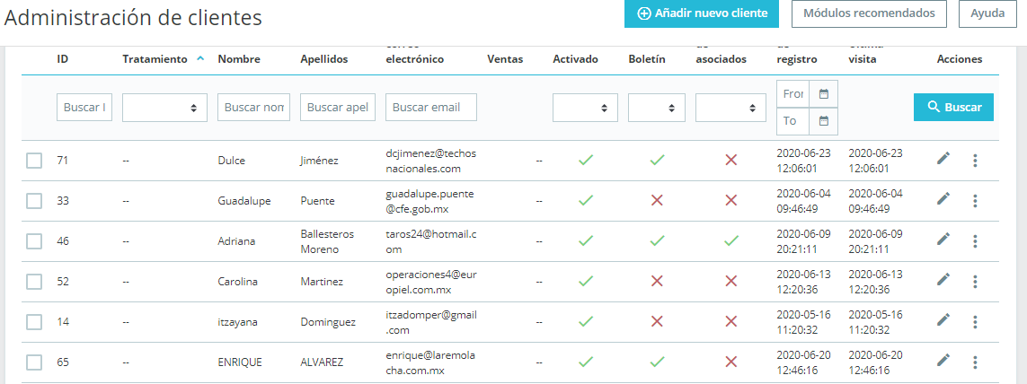The width and height of the screenshot is (1027, 384).
Task: Click the edit pencil for Adriana Ballesteros
Action: click(943, 240)
